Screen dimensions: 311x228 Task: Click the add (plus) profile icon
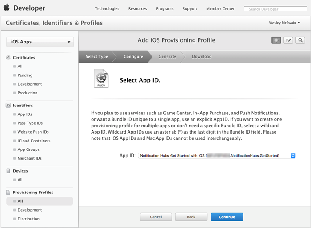(276, 40)
